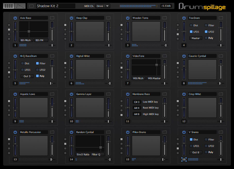234x169 pixels.
Task: Toggle power for TraxSnare pad
Action: tap(184, 18)
